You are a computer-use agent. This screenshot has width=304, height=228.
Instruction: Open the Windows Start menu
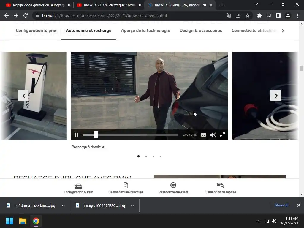click(x=9, y=221)
